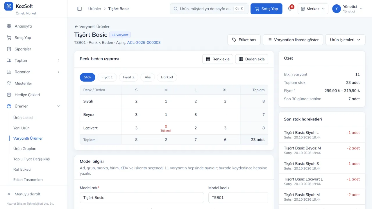The height and width of the screenshot is (209, 372).
Task: Open the Ürün işlemleri dropdown
Action: click(345, 40)
